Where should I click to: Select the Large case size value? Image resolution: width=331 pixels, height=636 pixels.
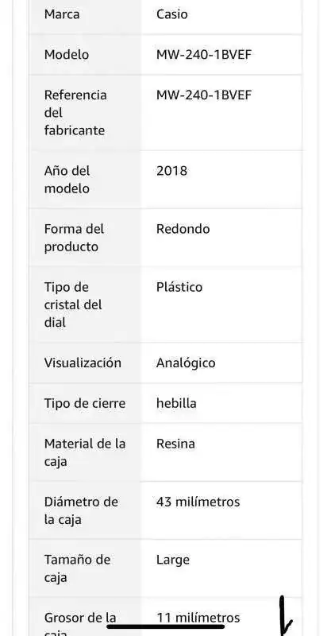point(172,560)
